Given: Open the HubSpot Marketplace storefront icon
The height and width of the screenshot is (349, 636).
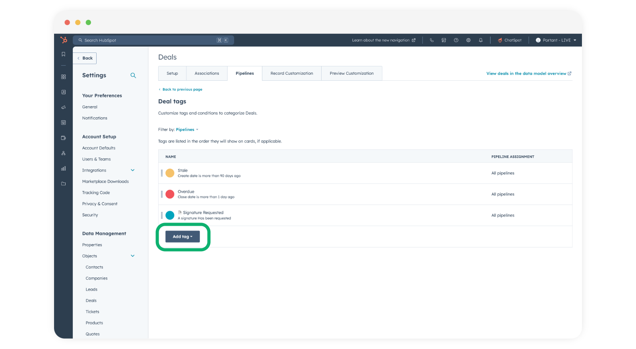Looking at the screenshot, I should (444, 40).
